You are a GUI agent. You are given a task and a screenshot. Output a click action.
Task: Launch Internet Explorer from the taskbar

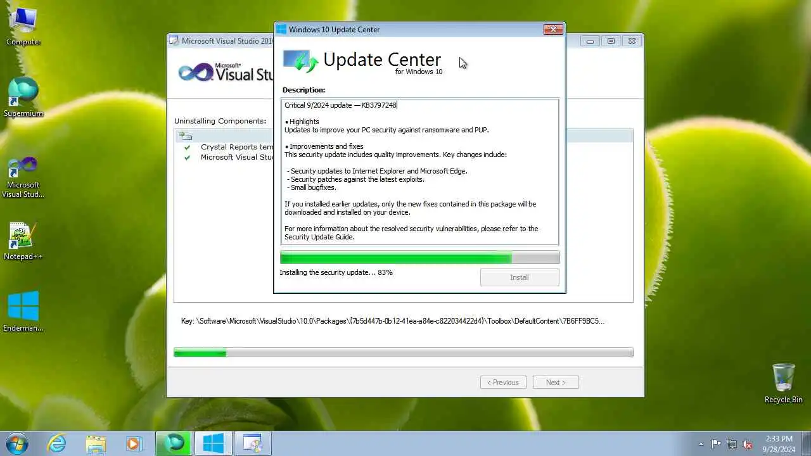(56, 443)
